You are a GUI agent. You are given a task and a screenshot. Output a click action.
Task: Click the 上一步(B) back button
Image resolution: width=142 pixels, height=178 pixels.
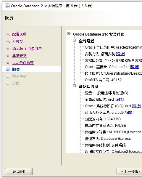129,171
